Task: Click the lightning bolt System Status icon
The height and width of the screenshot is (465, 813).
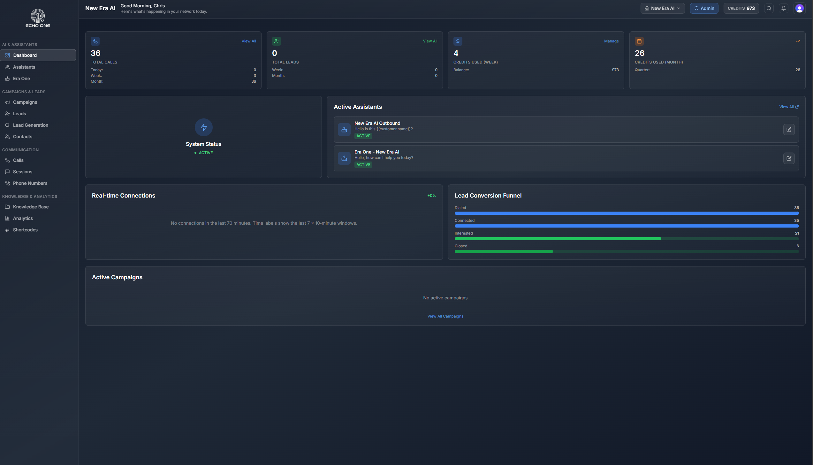Action: [203, 127]
